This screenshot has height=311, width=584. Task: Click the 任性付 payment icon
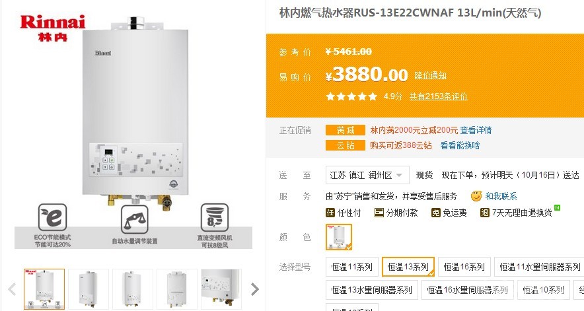tap(330, 213)
